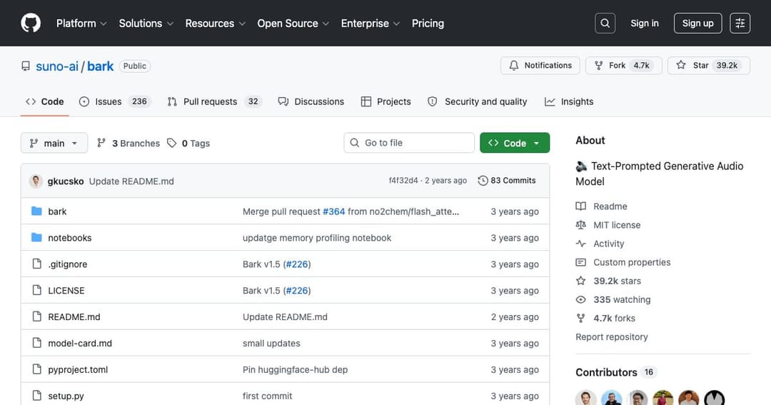Switch to the Issues tab

(114, 101)
